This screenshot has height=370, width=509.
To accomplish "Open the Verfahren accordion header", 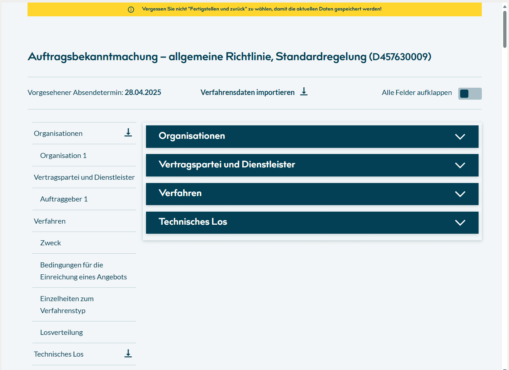I will [312, 194].
